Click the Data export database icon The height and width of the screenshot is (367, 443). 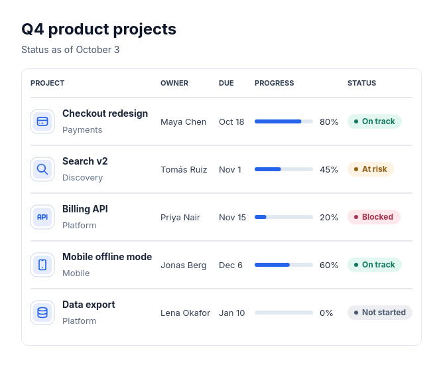(42, 313)
